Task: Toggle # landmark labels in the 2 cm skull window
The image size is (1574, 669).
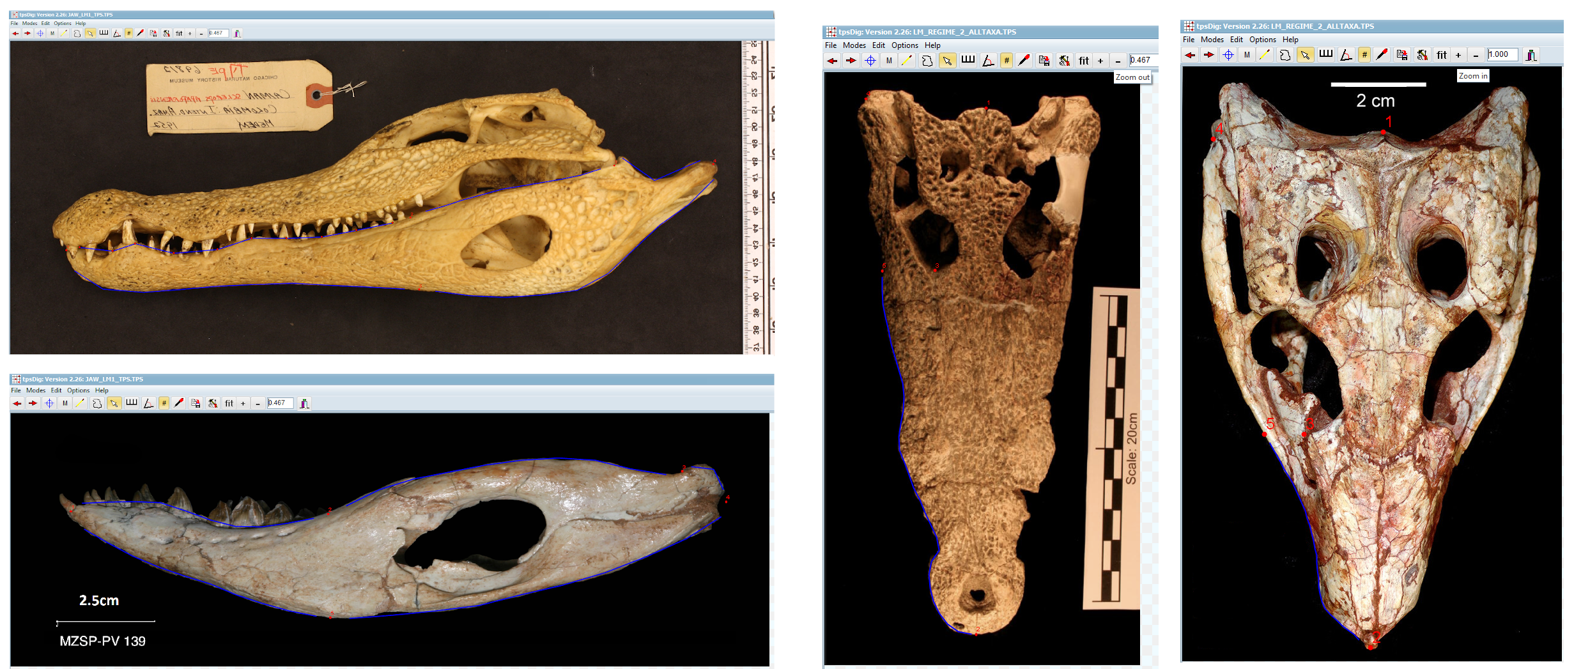Action: click(1364, 55)
